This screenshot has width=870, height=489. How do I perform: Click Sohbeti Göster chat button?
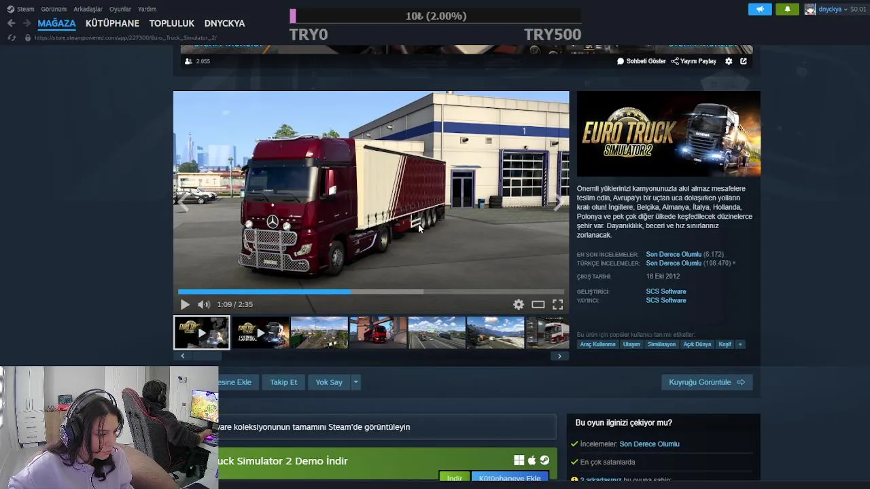(x=642, y=61)
